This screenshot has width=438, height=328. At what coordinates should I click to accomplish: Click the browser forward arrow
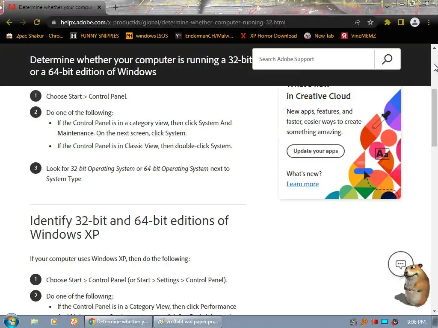pyautogui.click(x=23, y=22)
